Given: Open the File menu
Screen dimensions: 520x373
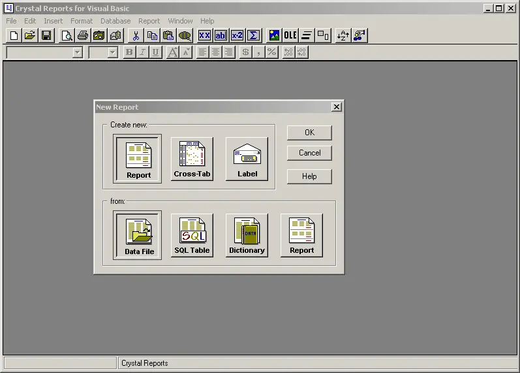Looking at the screenshot, I should point(11,21).
